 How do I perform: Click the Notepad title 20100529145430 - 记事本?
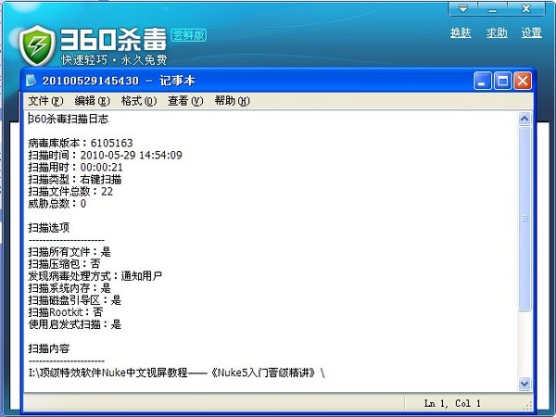pyautogui.click(x=119, y=81)
